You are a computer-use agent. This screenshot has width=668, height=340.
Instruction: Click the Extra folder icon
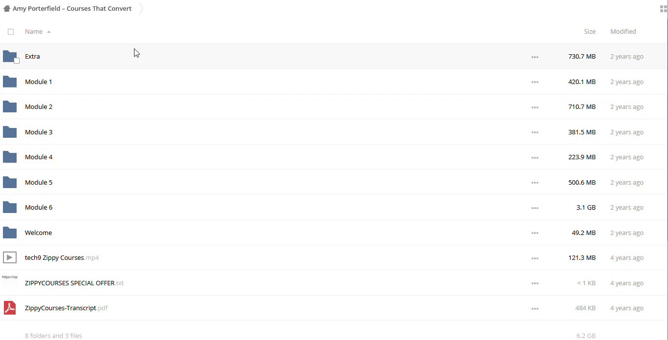click(x=9, y=56)
